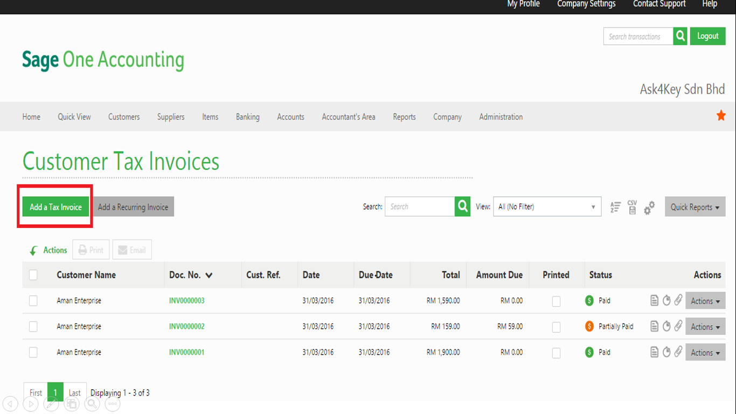Open the Suppliers menu
Screen dimensions: 736x414
click(x=171, y=116)
